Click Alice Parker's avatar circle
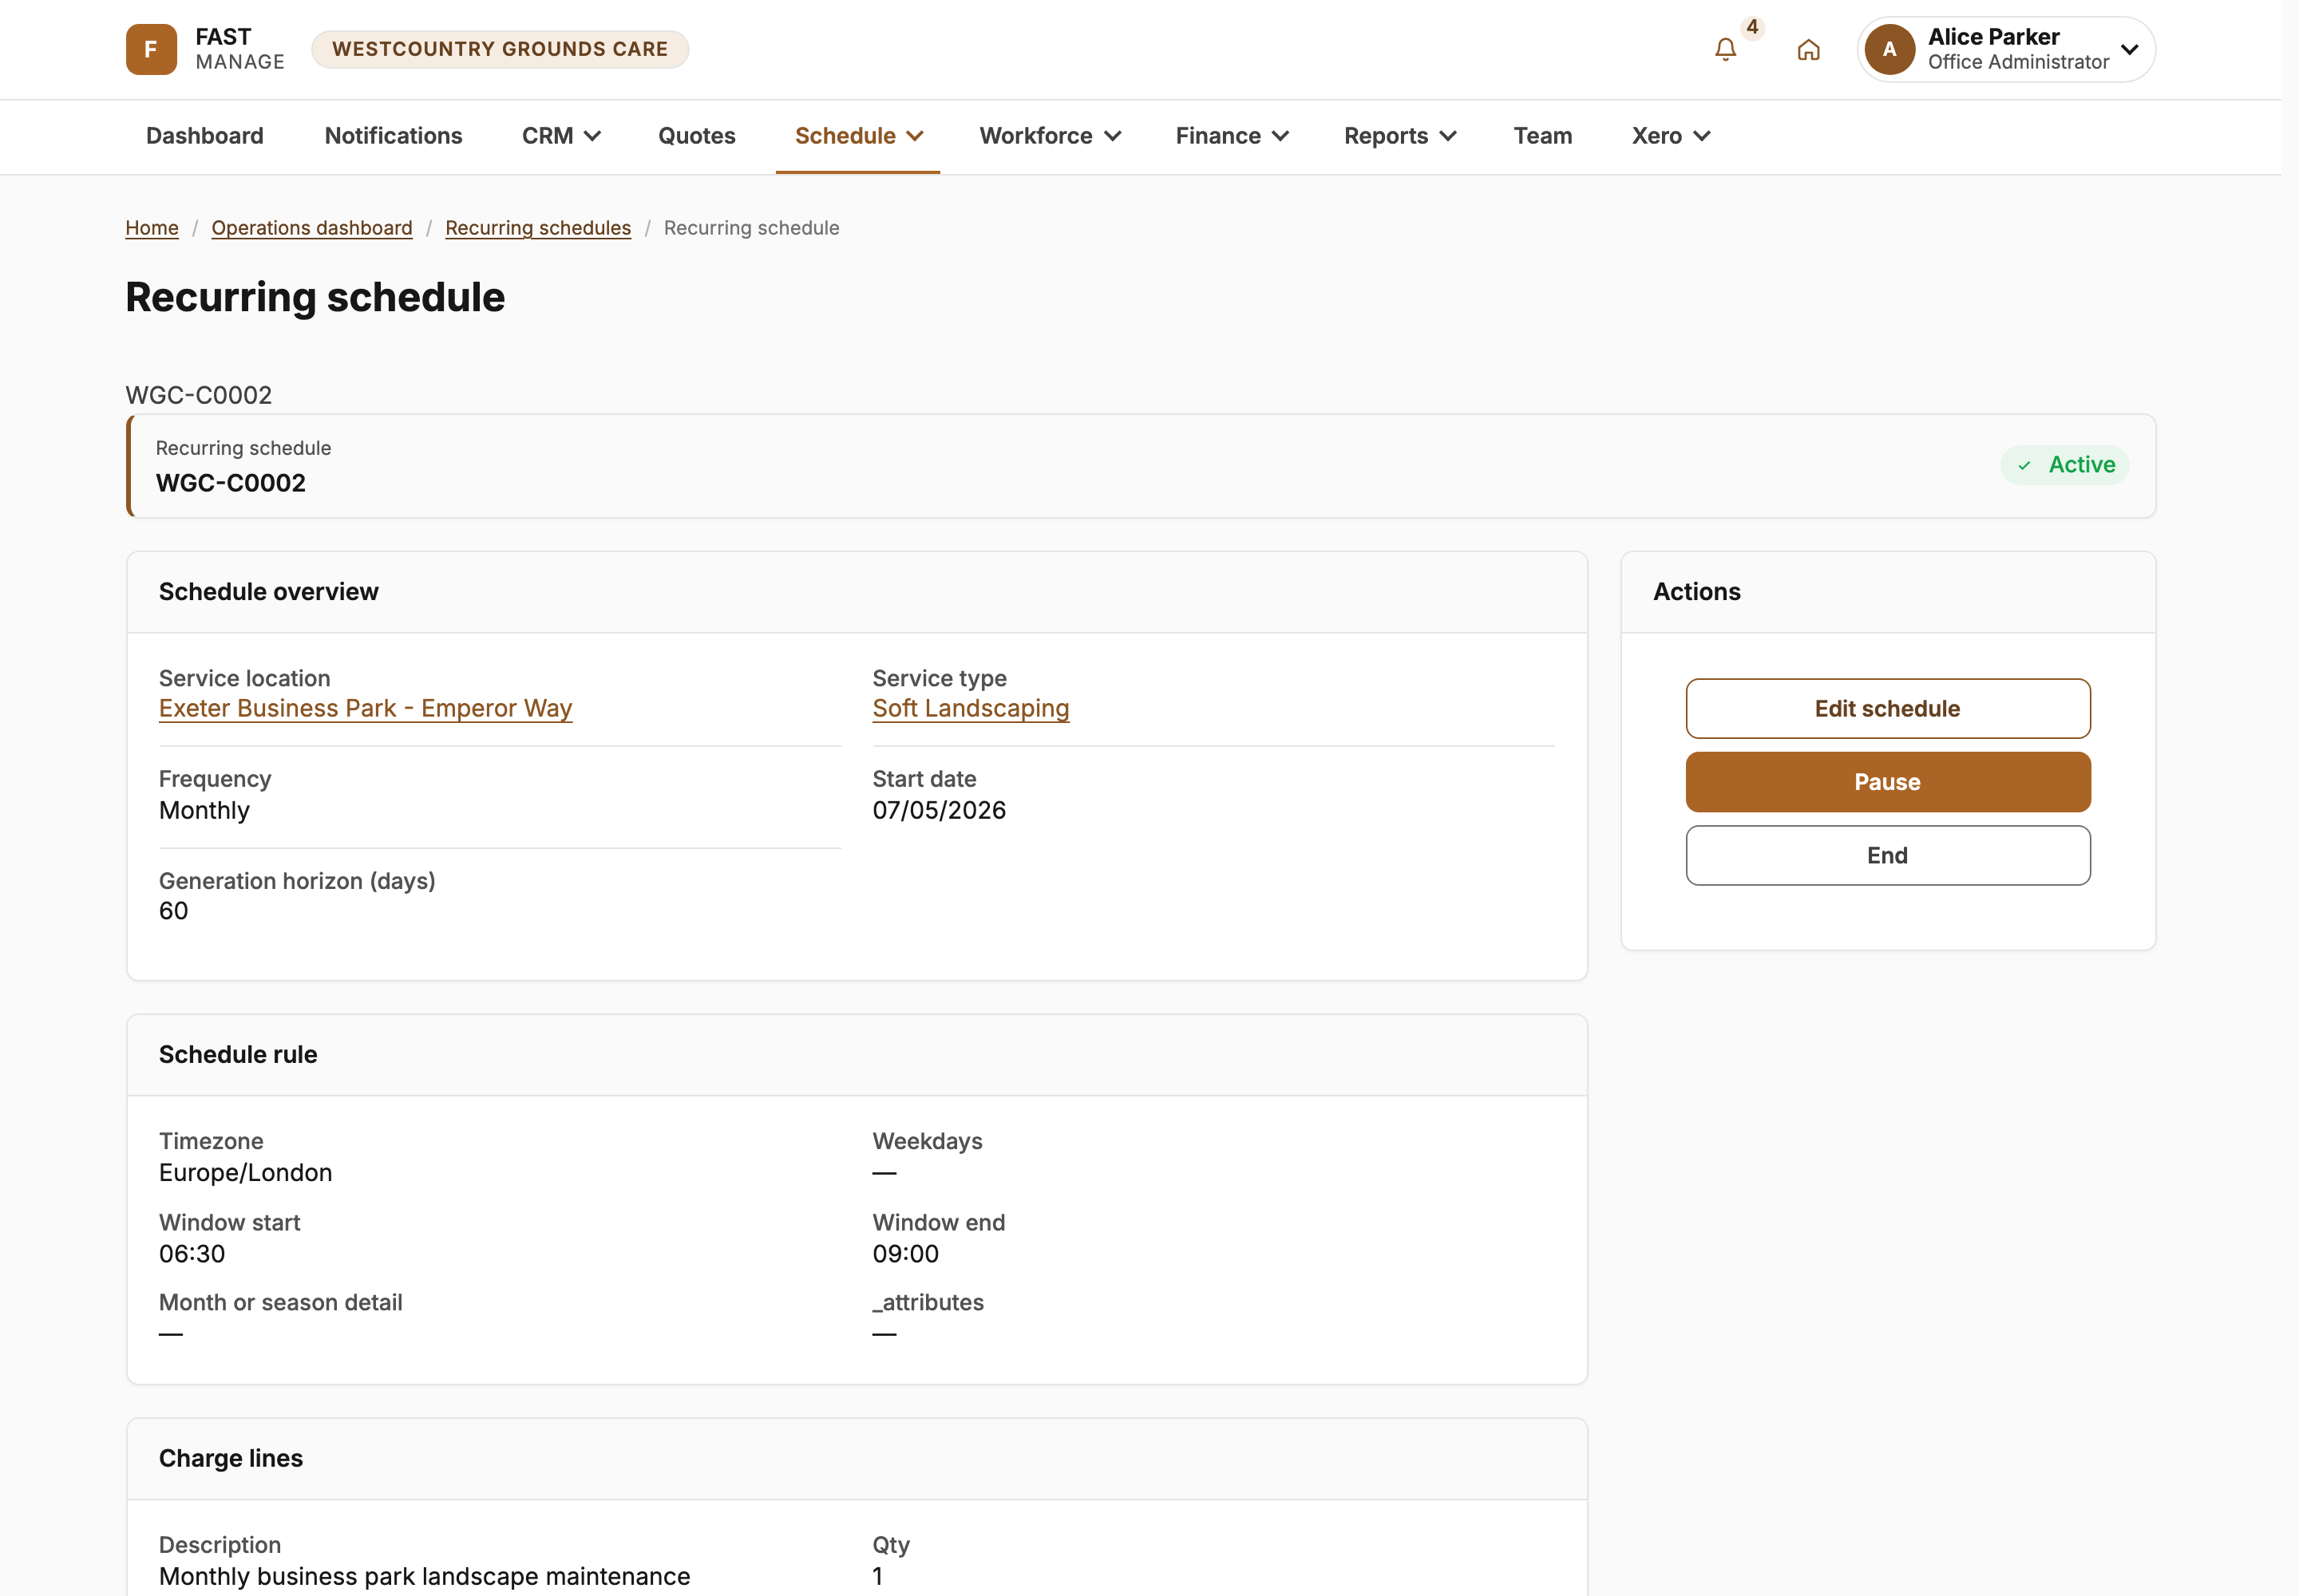2299x1596 pixels. coord(1889,49)
